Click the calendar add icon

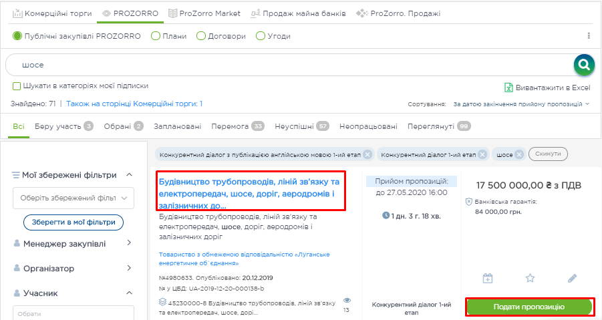(x=488, y=278)
